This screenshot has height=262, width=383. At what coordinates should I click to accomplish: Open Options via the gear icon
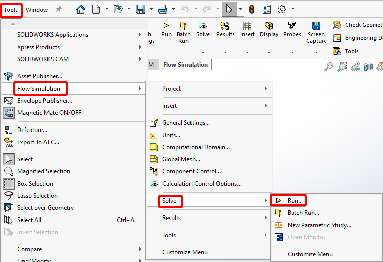tap(281, 9)
